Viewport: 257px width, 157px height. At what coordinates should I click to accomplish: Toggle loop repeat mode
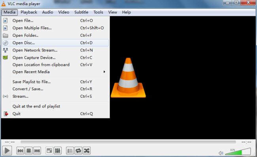click(78, 151)
